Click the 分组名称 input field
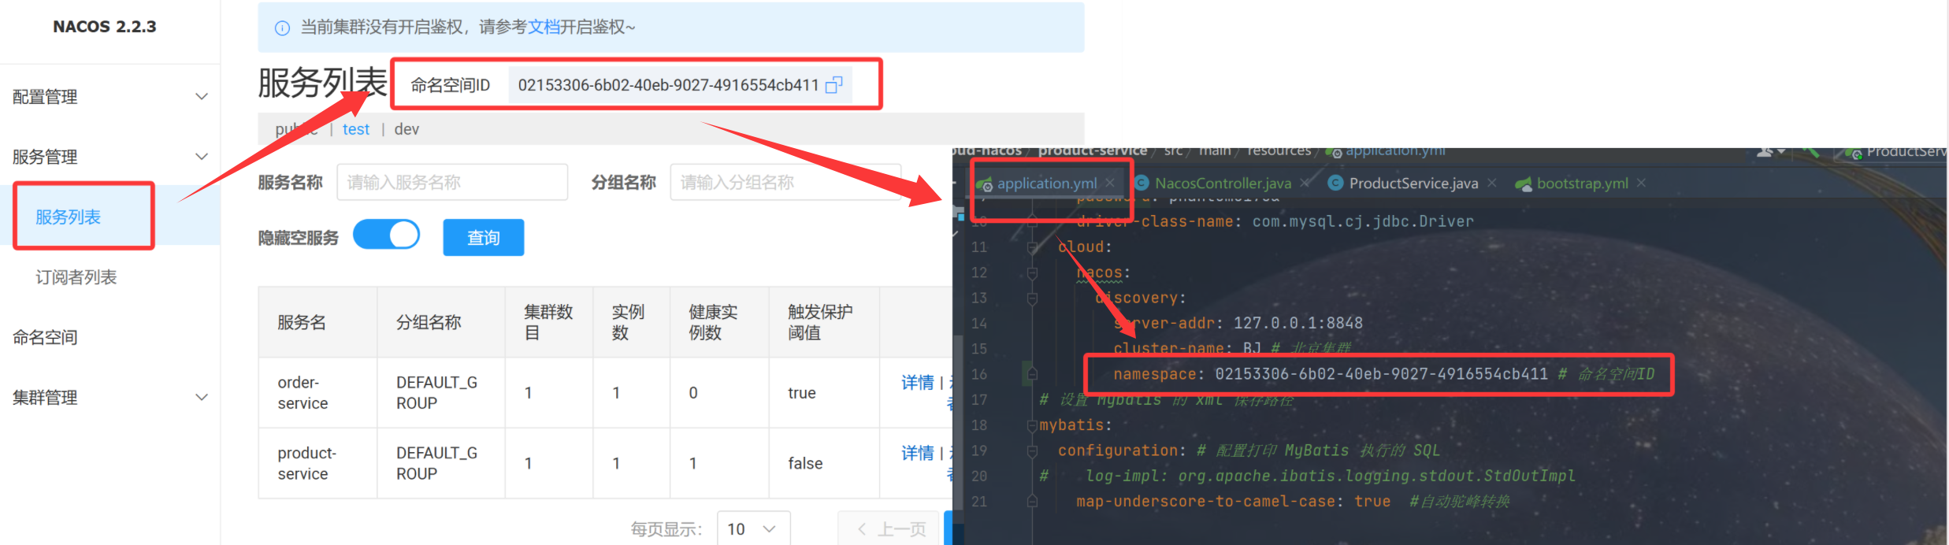 (785, 182)
